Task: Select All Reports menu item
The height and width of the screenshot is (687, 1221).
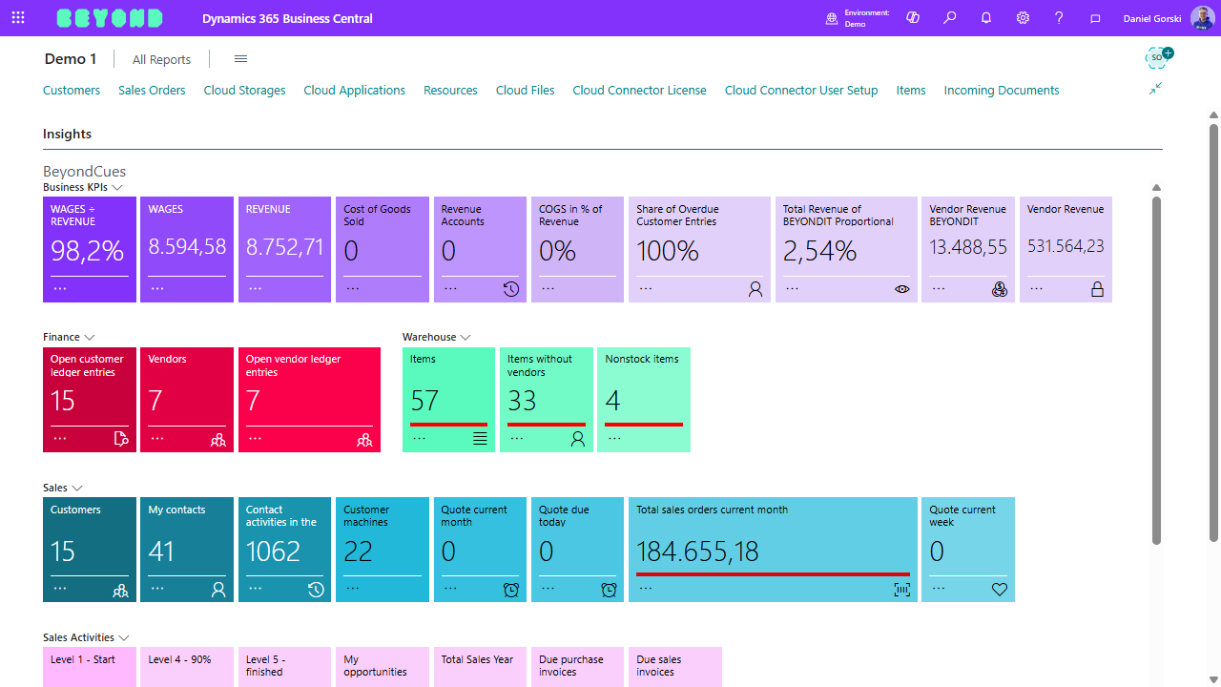Action: tap(161, 59)
